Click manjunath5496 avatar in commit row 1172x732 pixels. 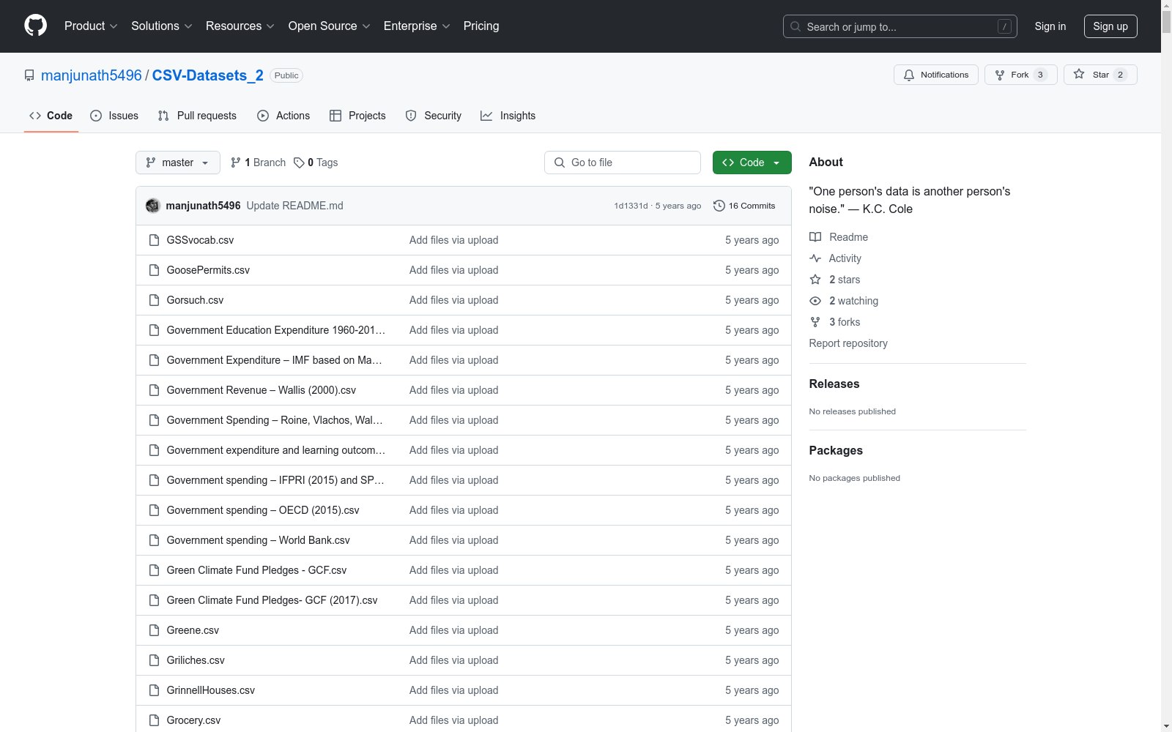click(153, 206)
